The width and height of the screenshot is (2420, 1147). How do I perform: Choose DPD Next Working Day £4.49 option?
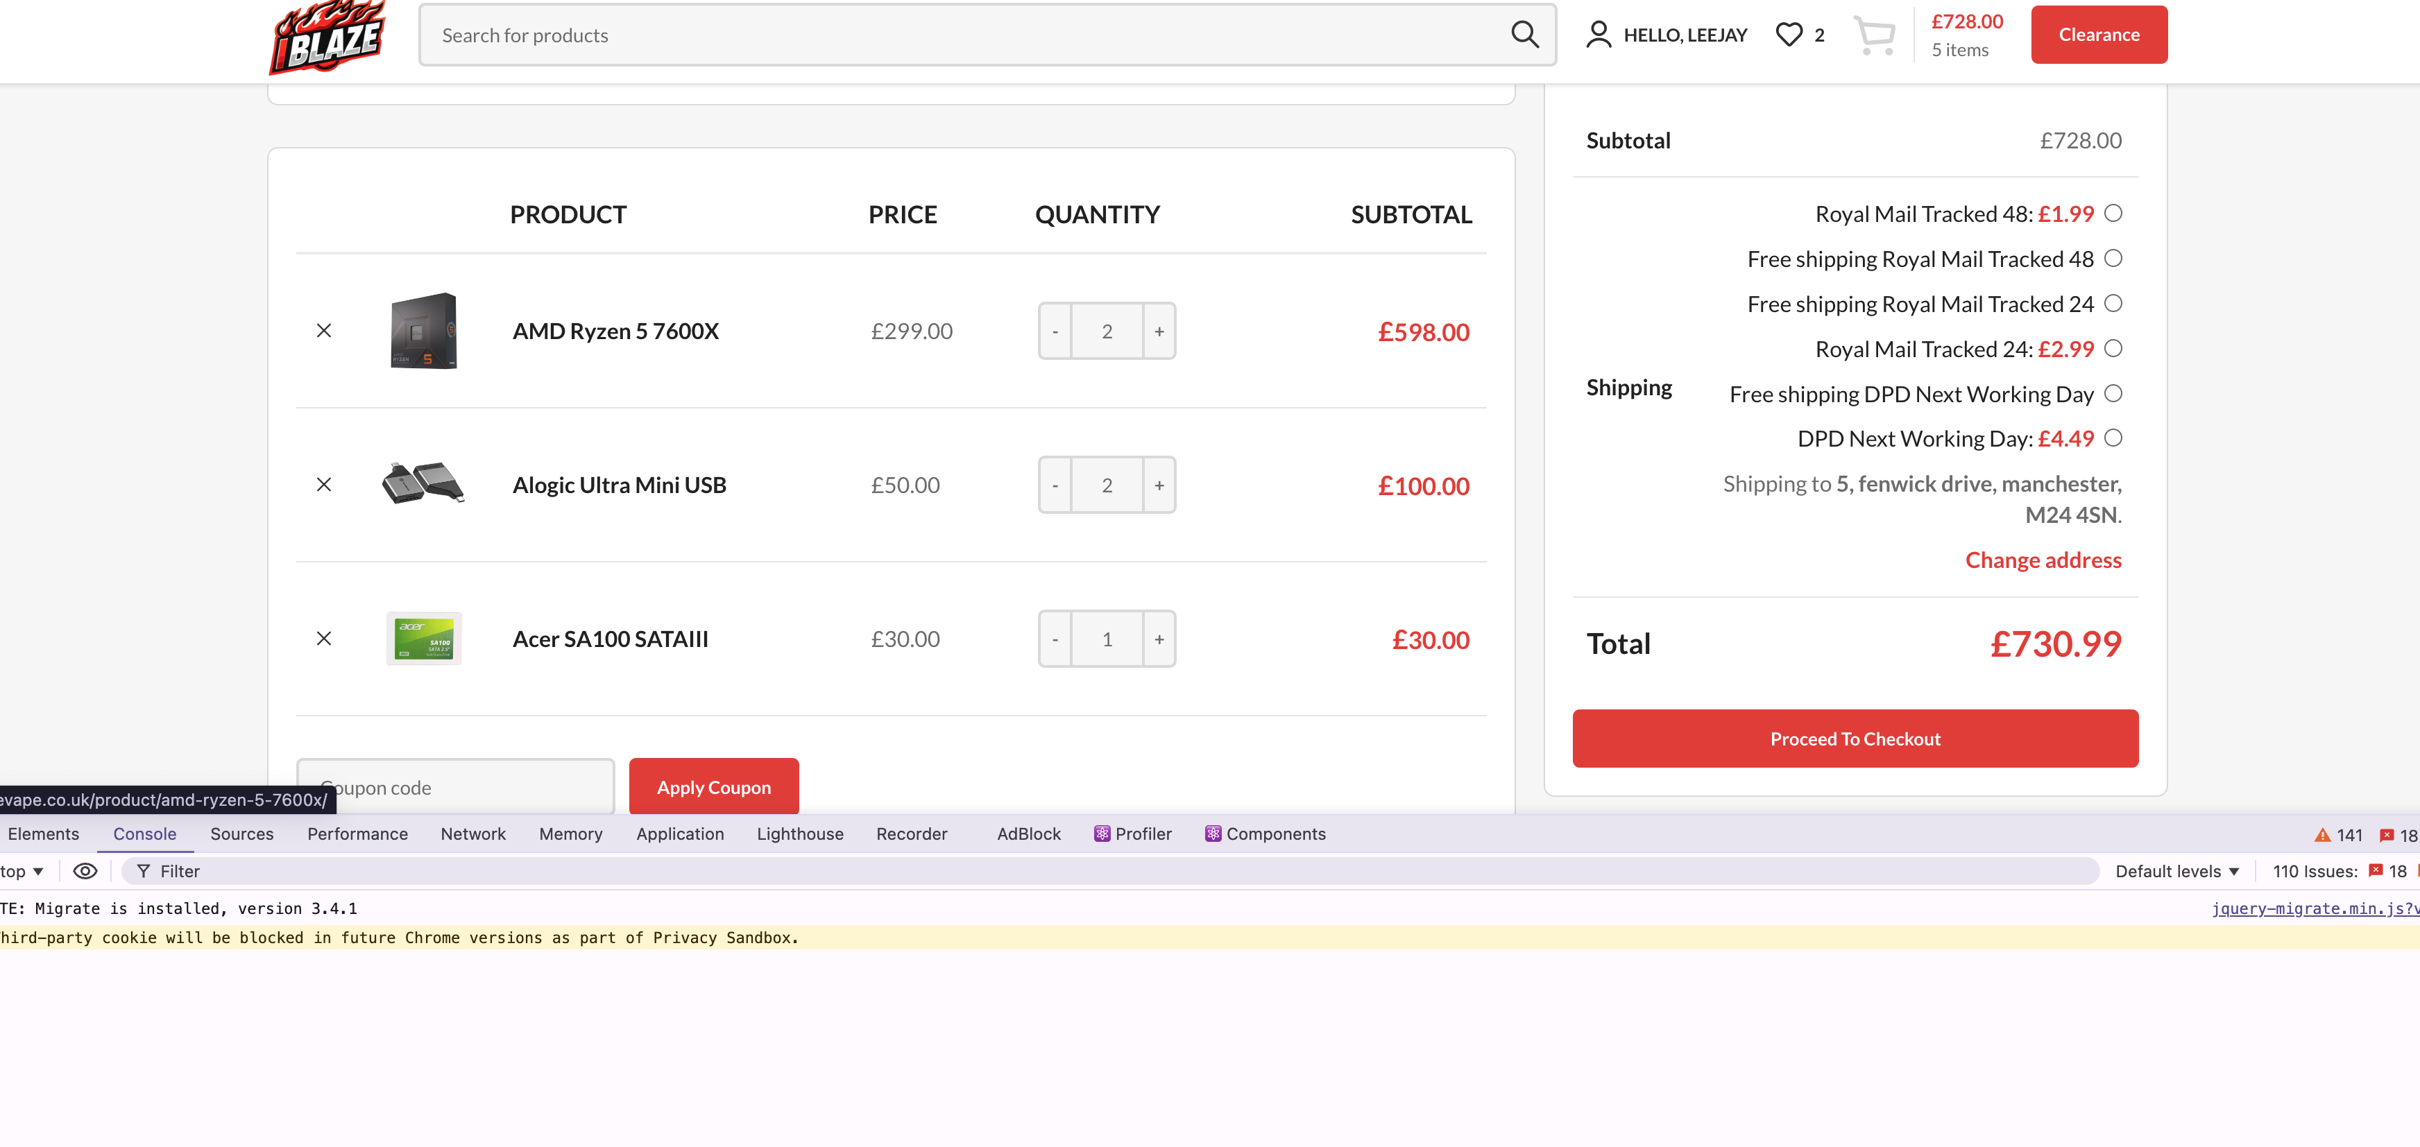click(x=2113, y=438)
